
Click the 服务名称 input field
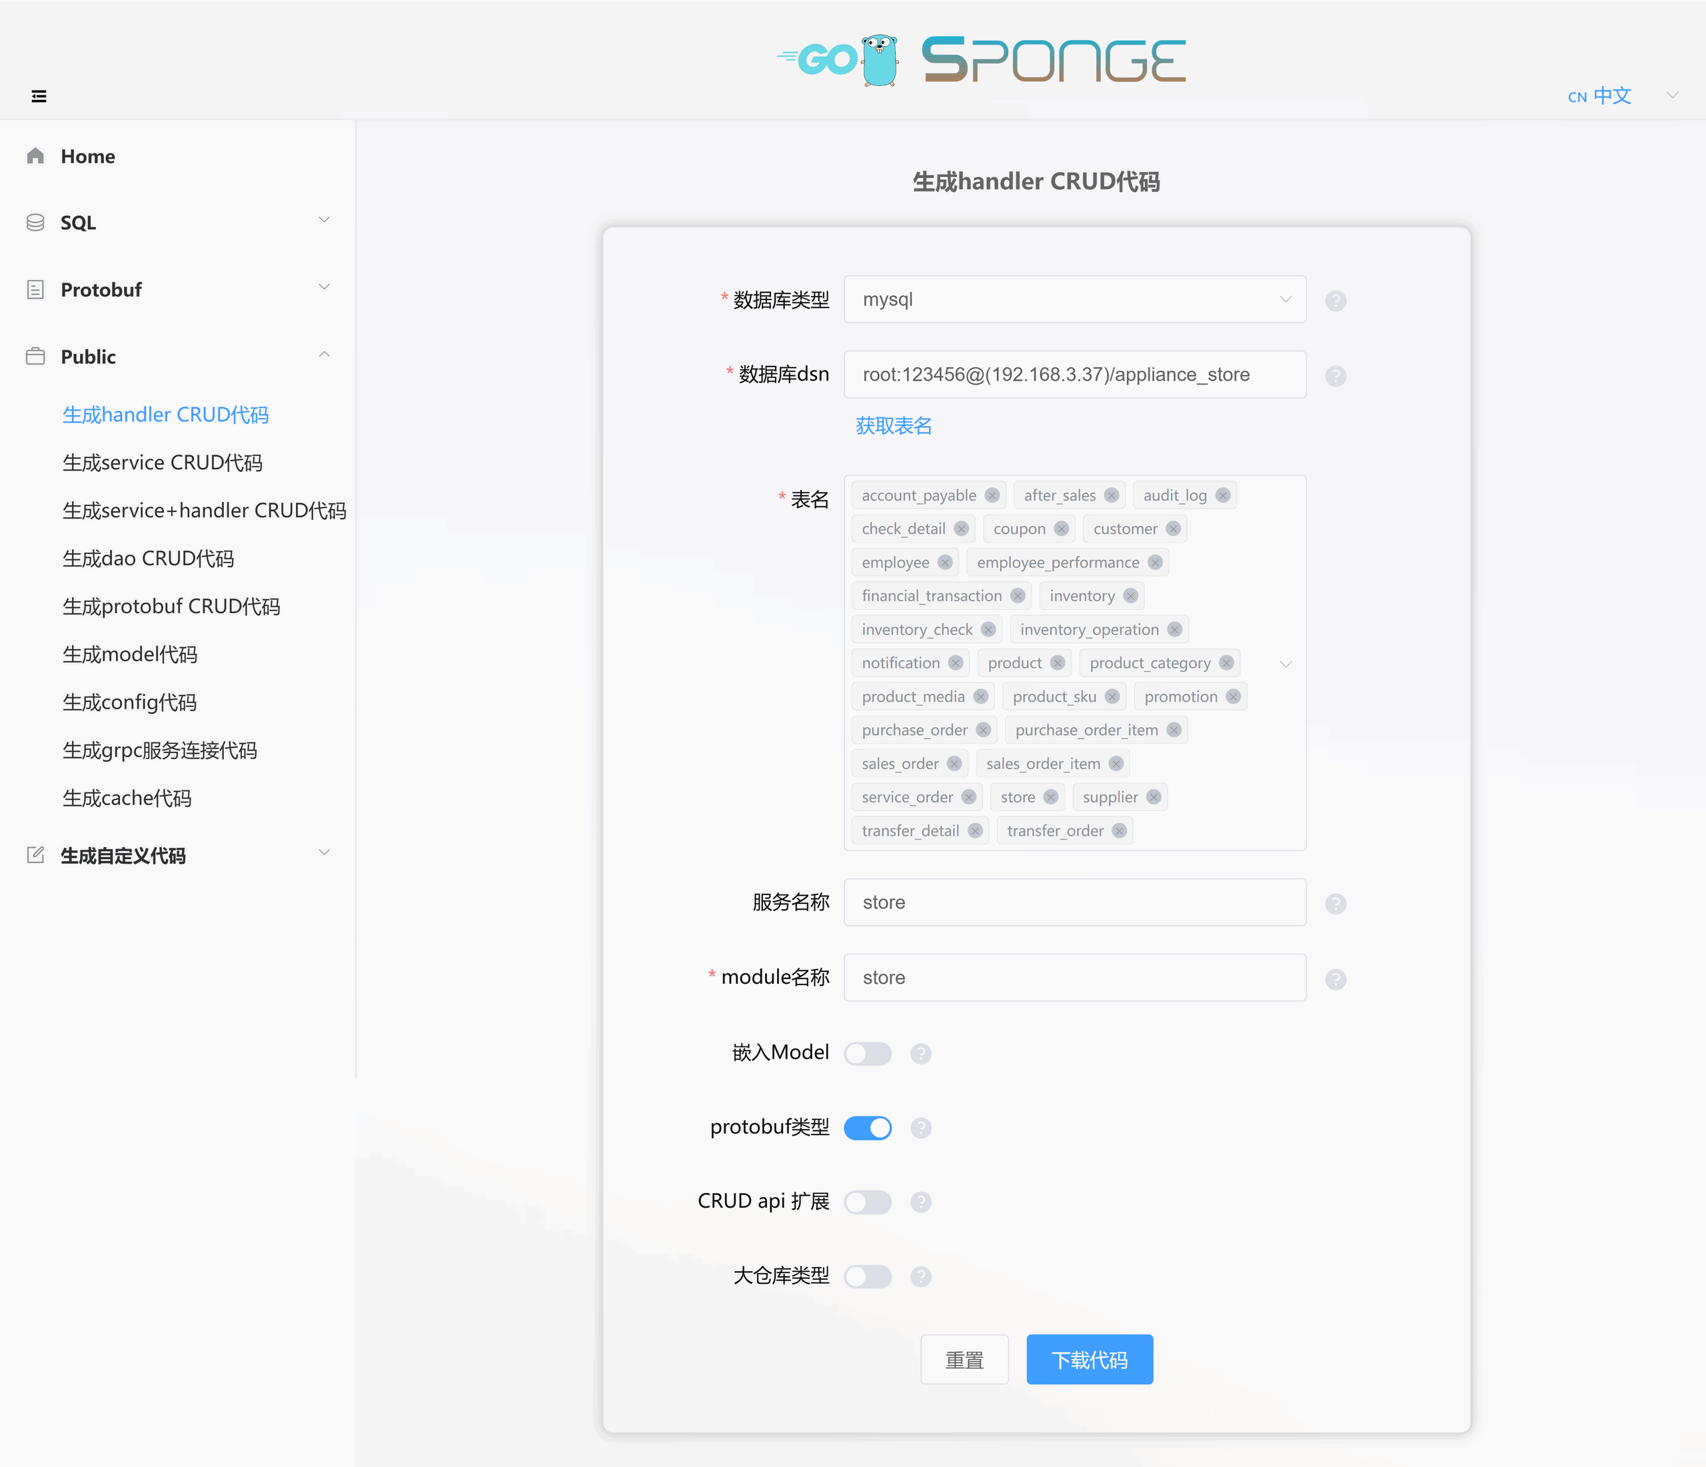pos(1076,902)
